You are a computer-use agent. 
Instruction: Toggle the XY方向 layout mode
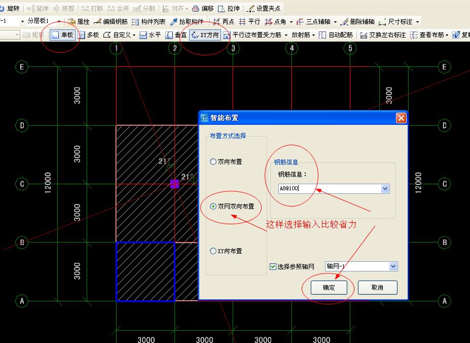(205, 35)
